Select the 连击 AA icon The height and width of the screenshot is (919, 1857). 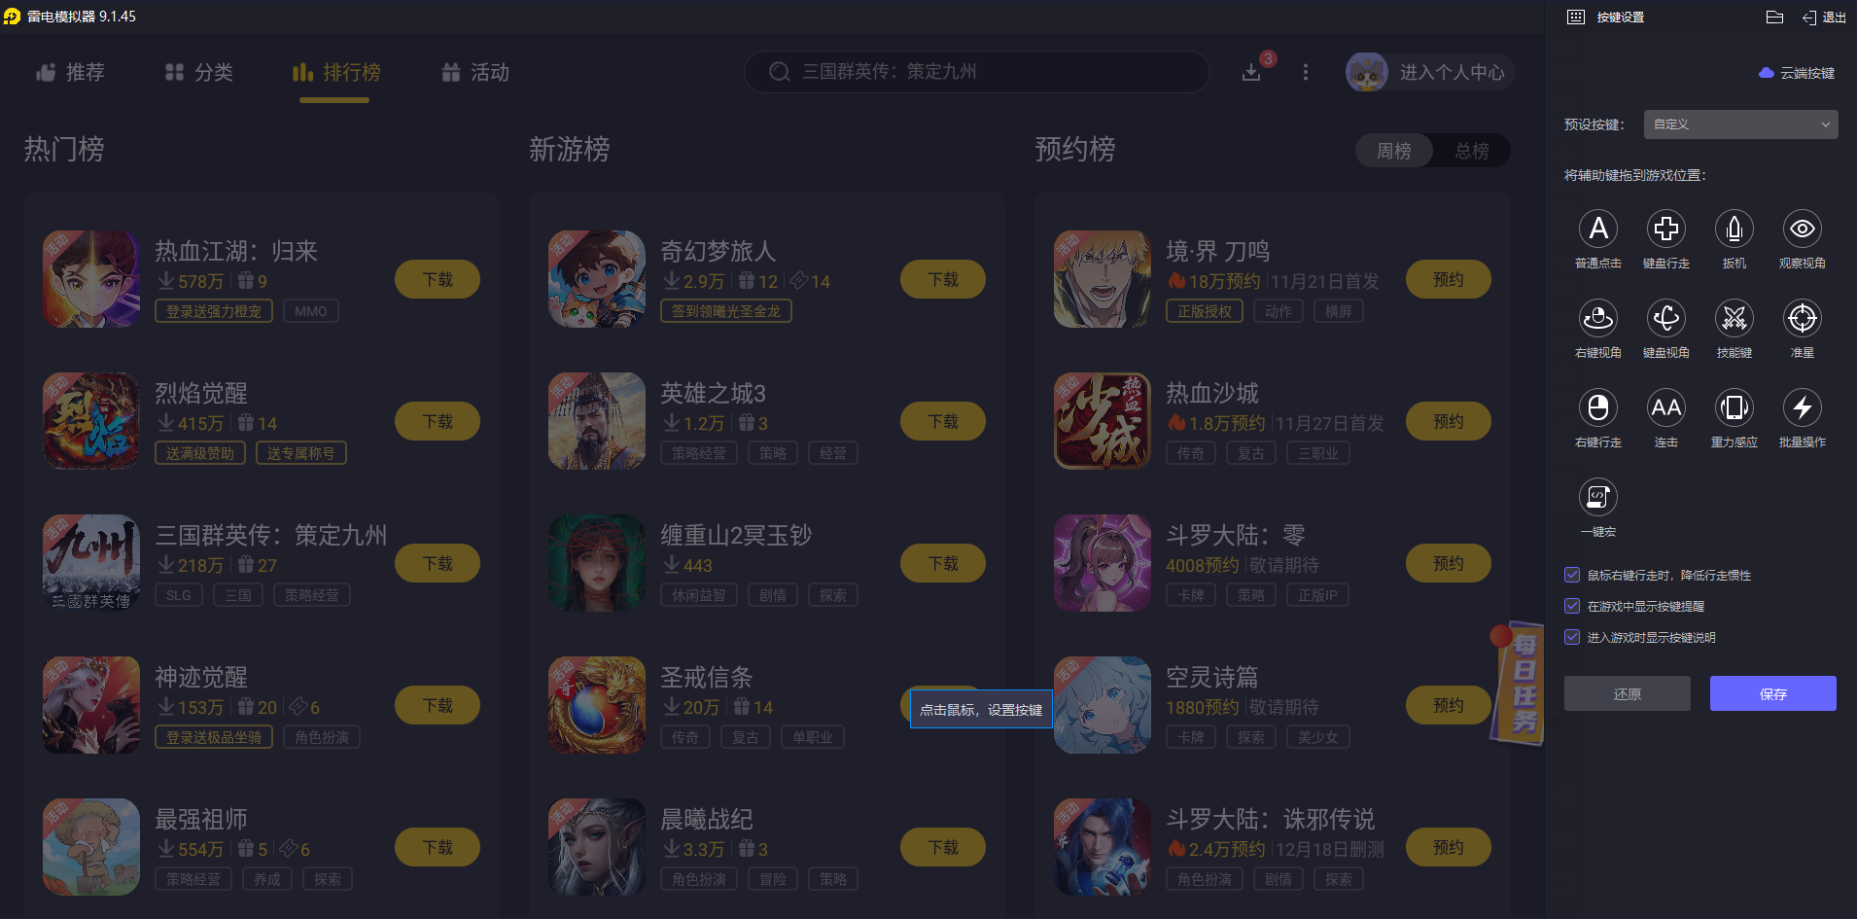(x=1665, y=408)
